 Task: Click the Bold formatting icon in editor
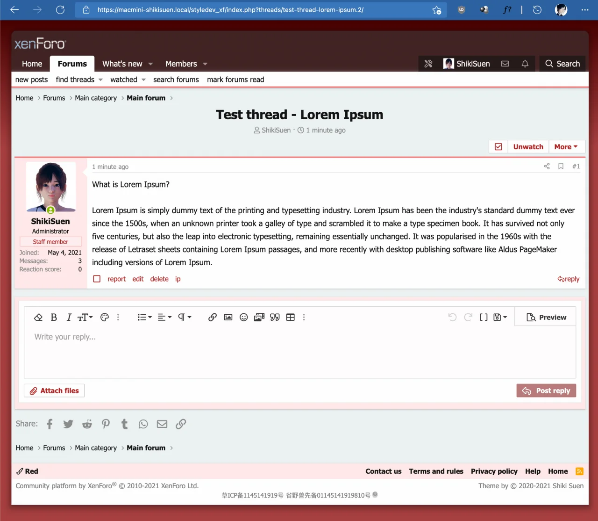(54, 318)
